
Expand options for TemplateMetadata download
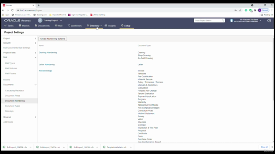(131, 147)
